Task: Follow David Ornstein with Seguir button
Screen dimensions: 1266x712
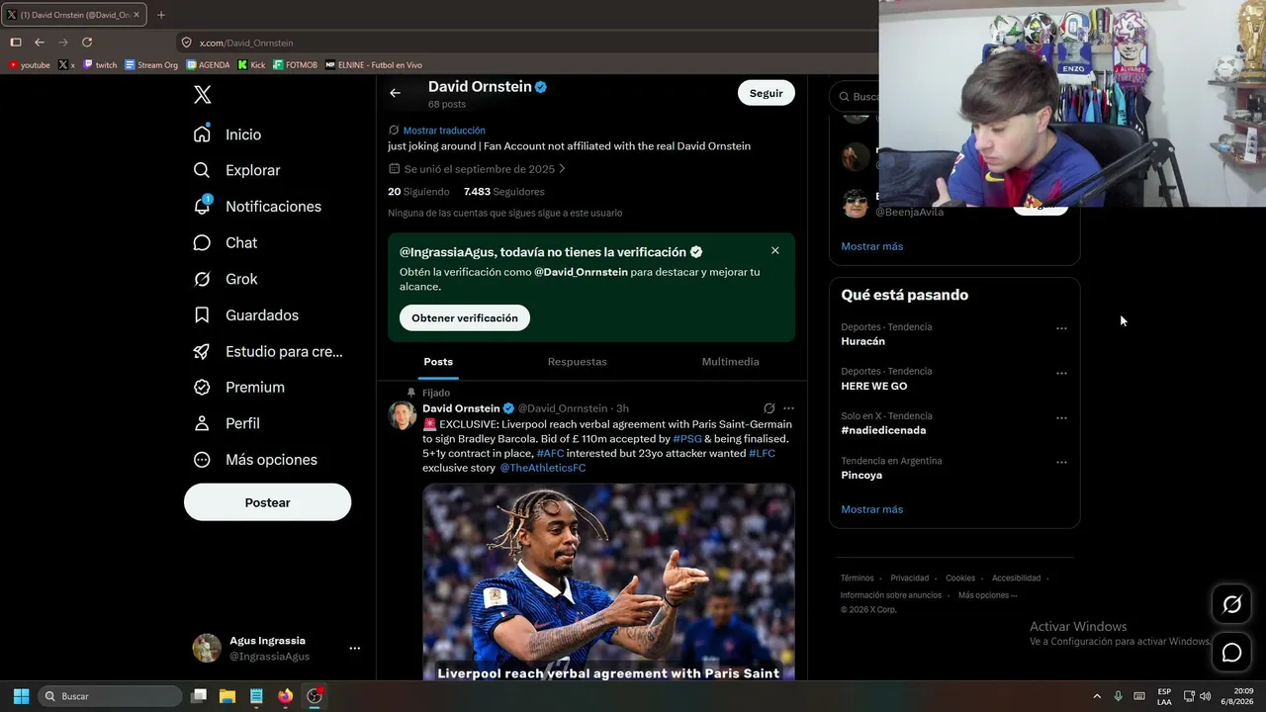Action: pos(766,93)
